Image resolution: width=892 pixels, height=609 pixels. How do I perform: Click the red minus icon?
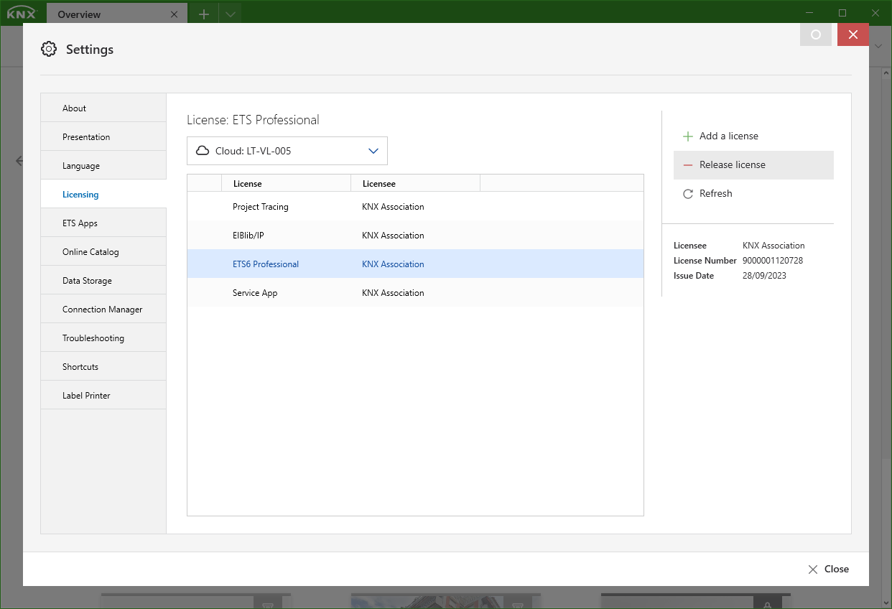click(x=687, y=164)
